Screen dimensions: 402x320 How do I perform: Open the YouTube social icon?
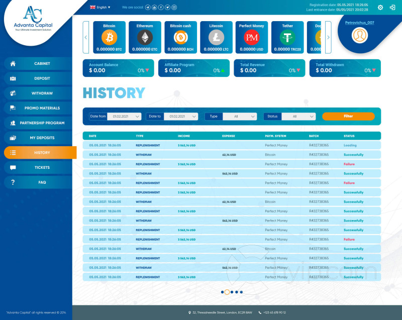pos(154,8)
